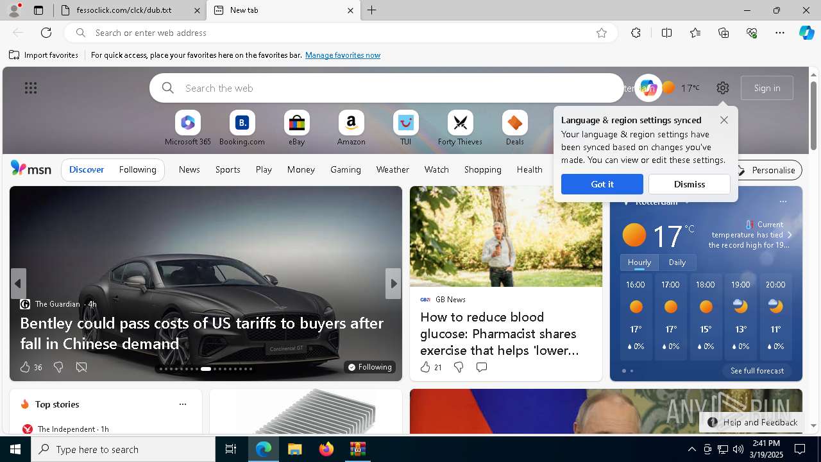
Task: Open page settings gear icon
Action: click(723, 88)
